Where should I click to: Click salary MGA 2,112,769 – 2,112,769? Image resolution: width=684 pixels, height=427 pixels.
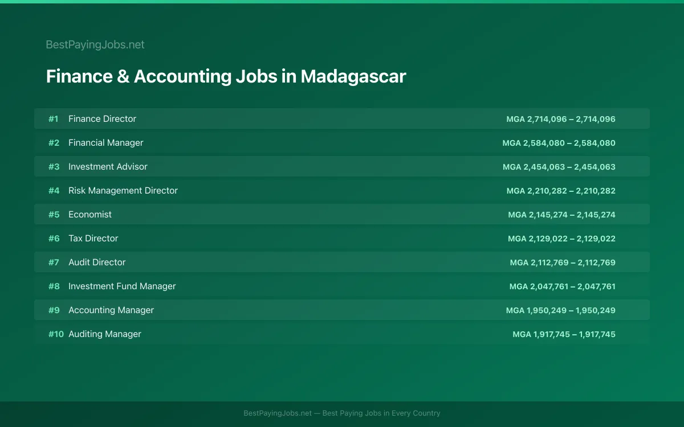(x=563, y=262)
